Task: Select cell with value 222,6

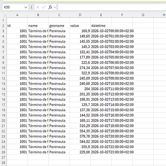Action: (80, 62)
